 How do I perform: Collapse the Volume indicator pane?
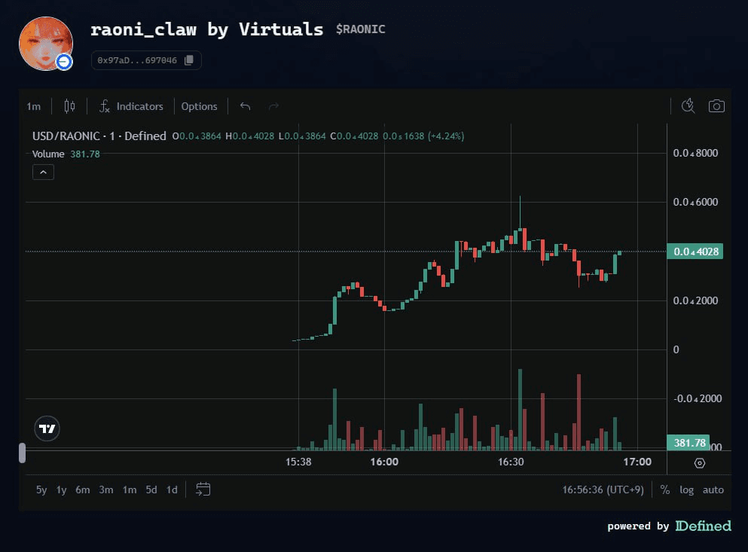click(43, 172)
